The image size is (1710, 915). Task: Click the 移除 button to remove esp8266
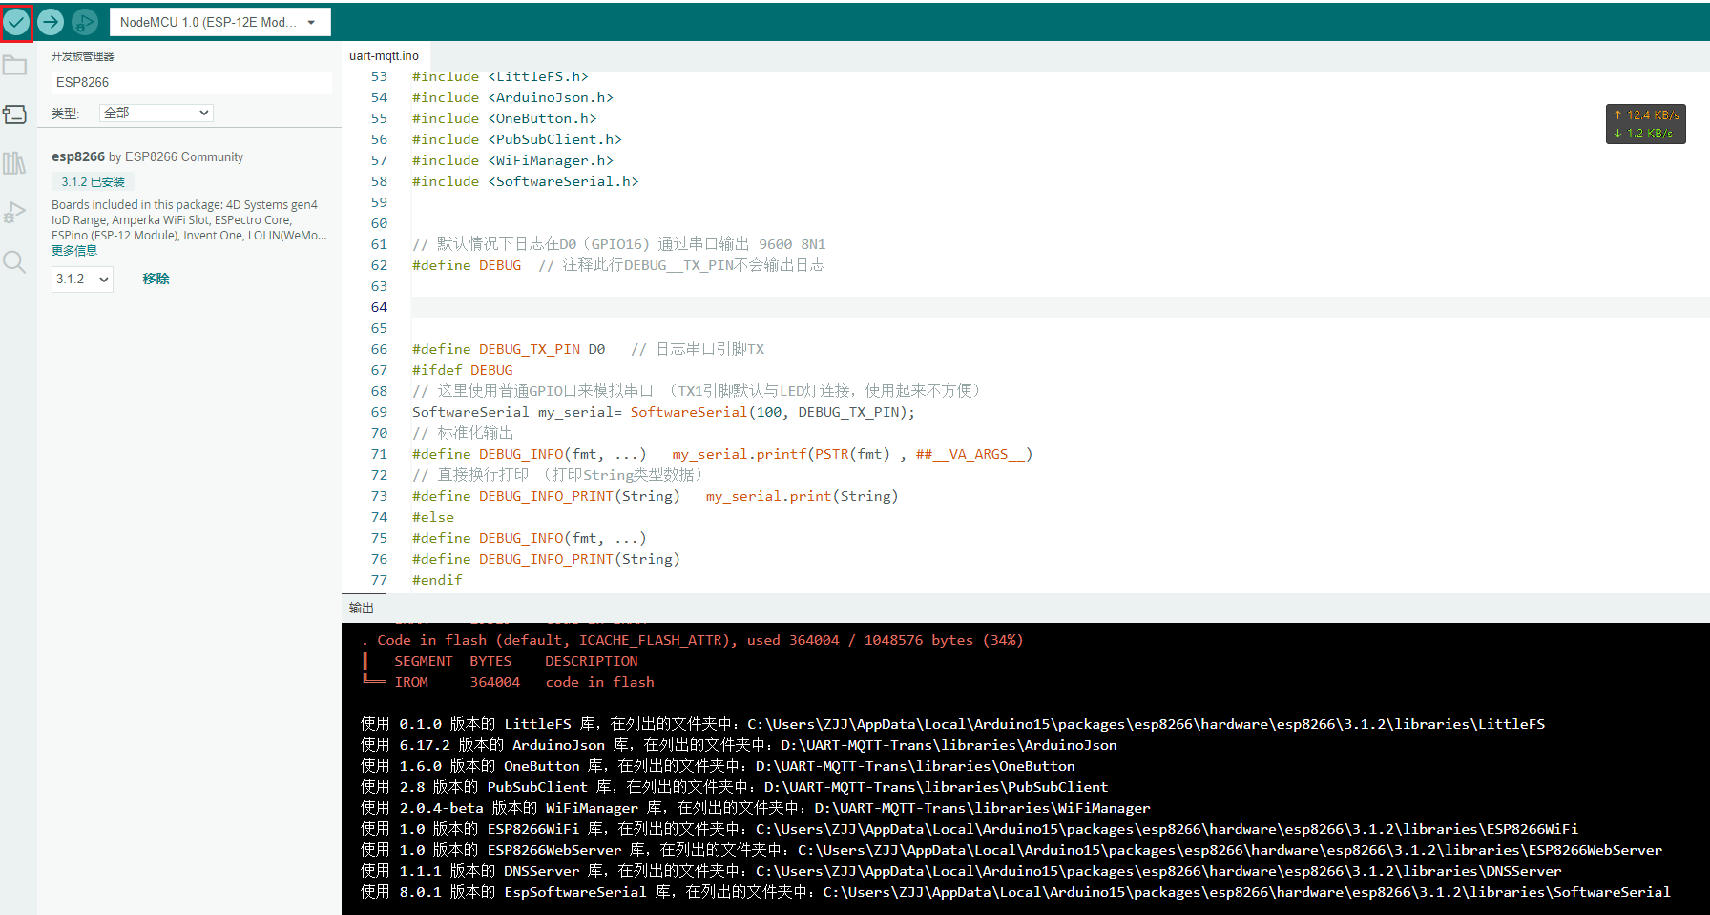[156, 279]
